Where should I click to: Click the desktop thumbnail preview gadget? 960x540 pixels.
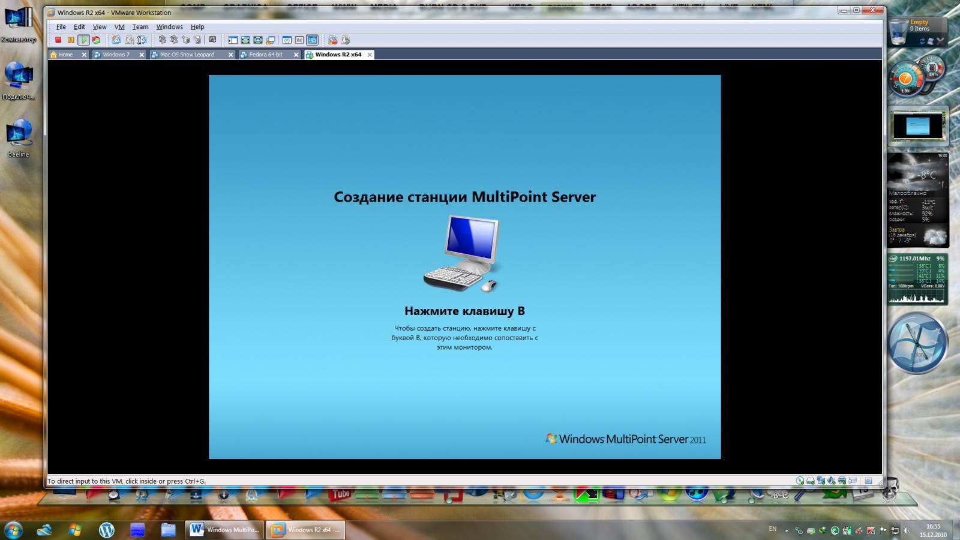(x=918, y=127)
